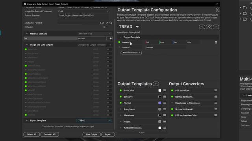The image size is (252, 141).
Task: Collapse the Image and Data Outputs group
Action: tap(27, 45)
